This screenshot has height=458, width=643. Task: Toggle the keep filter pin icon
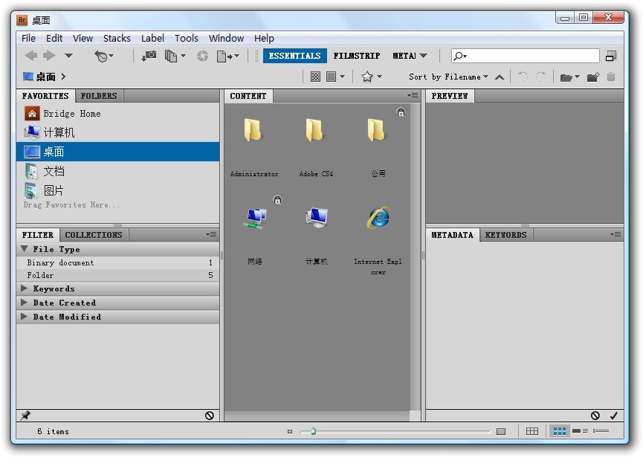point(25,416)
